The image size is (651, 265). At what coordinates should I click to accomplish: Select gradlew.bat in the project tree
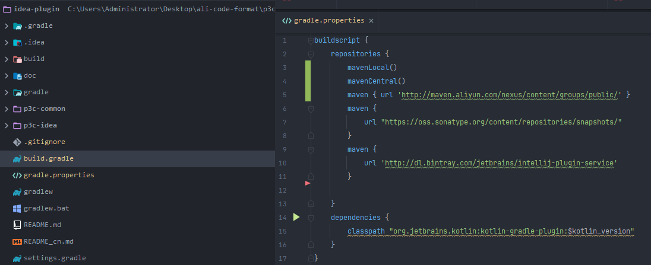(46, 208)
